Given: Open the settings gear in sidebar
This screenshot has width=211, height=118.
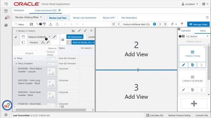Looking at the screenshot, I should (x=6, y=115).
